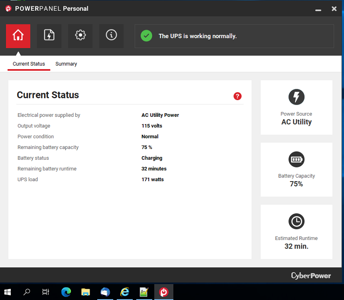Select the Current Status tab

[29, 64]
